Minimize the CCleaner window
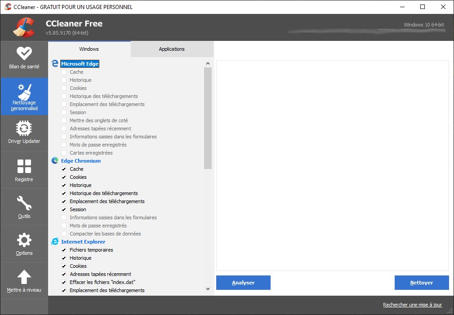The height and width of the screenshot is (315, 454). [x=402, y=7]
